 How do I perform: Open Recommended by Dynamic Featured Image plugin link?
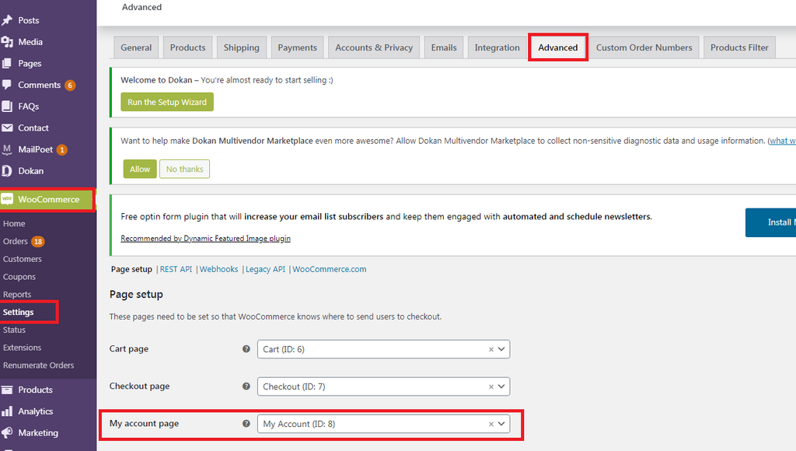coord(205,238)
